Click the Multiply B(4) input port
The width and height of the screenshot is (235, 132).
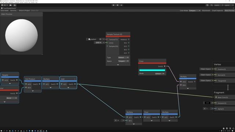coord(181,85)
